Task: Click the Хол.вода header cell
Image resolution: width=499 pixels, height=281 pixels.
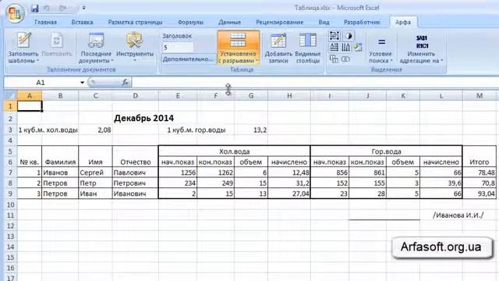Action: click(234, 151)
